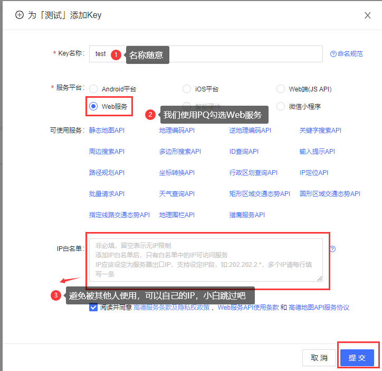Open the 地理编码API link

(x=177, y=131)
